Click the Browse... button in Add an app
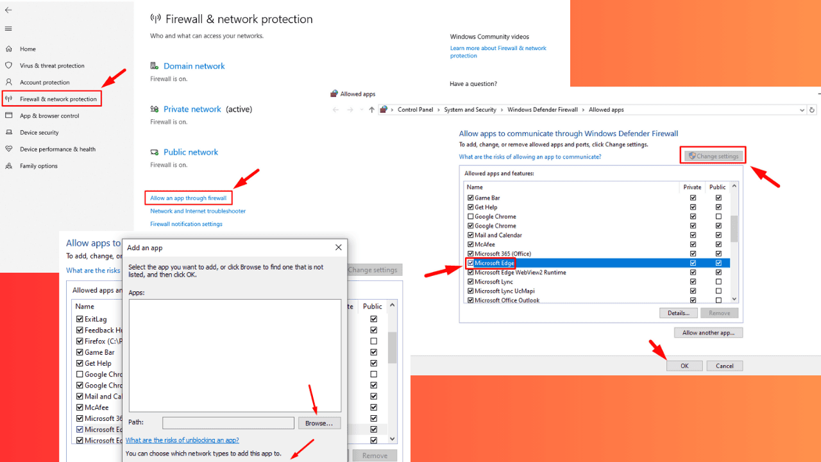The height and width of the screenshot is (462, 821). (x=319, y=423)
